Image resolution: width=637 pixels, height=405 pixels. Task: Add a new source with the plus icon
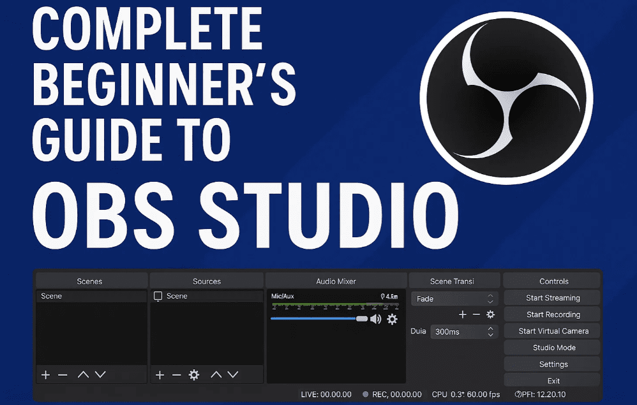pos(160,375)
